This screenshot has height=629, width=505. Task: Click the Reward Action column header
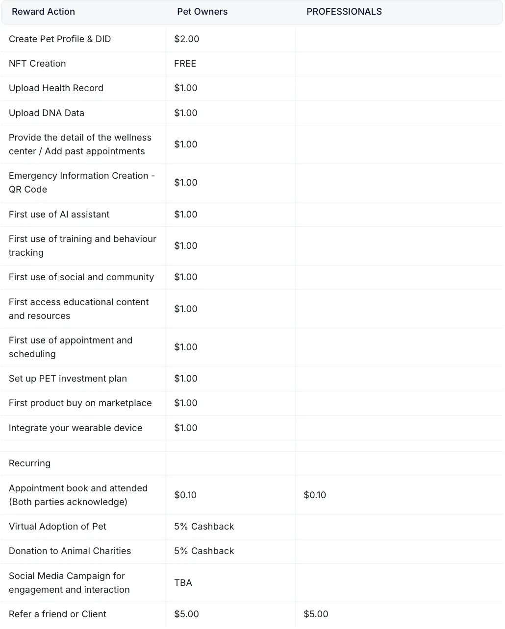[x=43, y=12]
